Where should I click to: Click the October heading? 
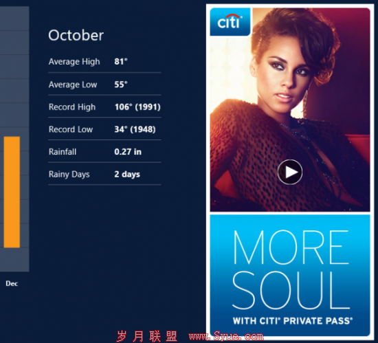(76, 36)
